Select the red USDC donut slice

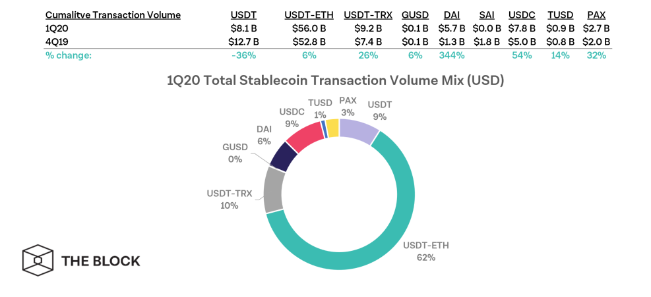click(306, 136)
